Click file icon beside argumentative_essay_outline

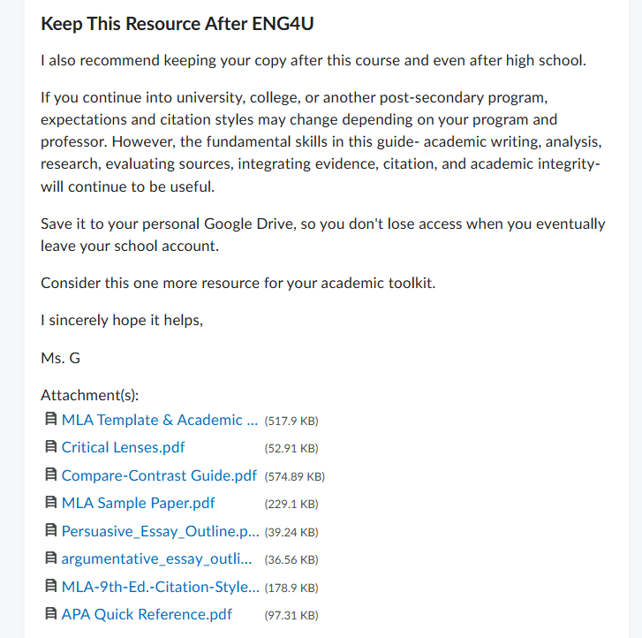50,558
